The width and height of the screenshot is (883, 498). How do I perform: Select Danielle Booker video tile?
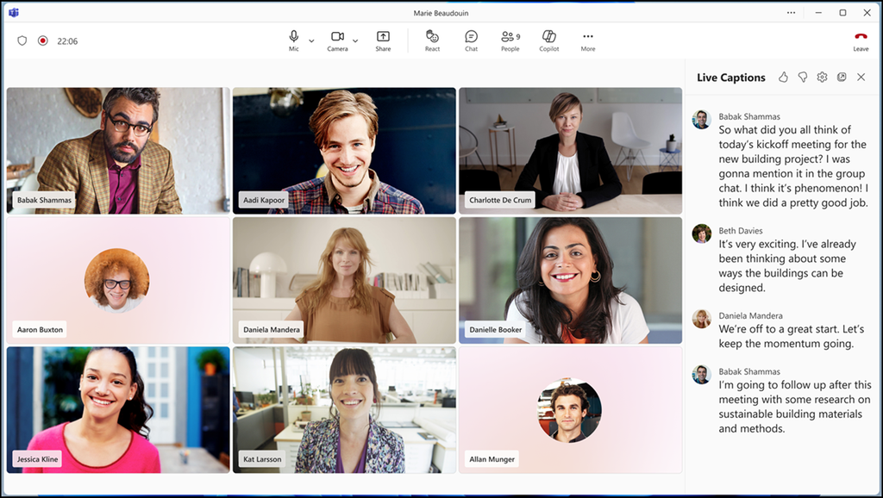pos(571,280)
